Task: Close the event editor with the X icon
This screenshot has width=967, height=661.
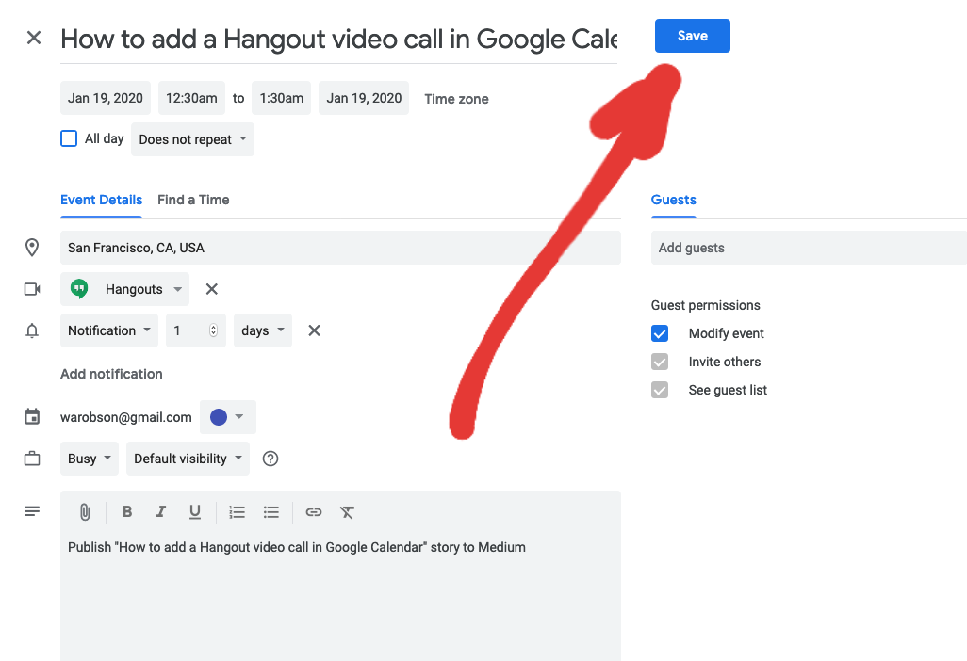Action: (34, 39)
